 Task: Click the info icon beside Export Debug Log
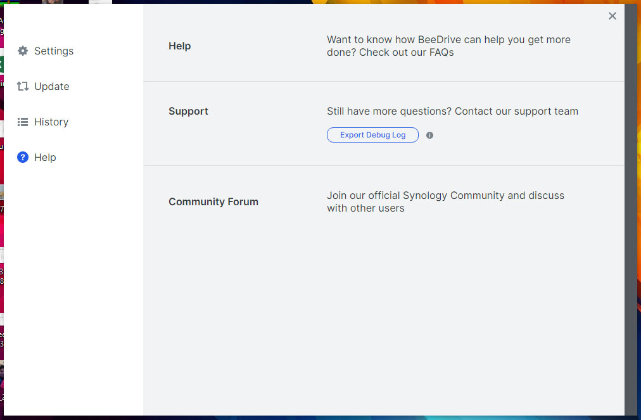[x=429, y=135]
